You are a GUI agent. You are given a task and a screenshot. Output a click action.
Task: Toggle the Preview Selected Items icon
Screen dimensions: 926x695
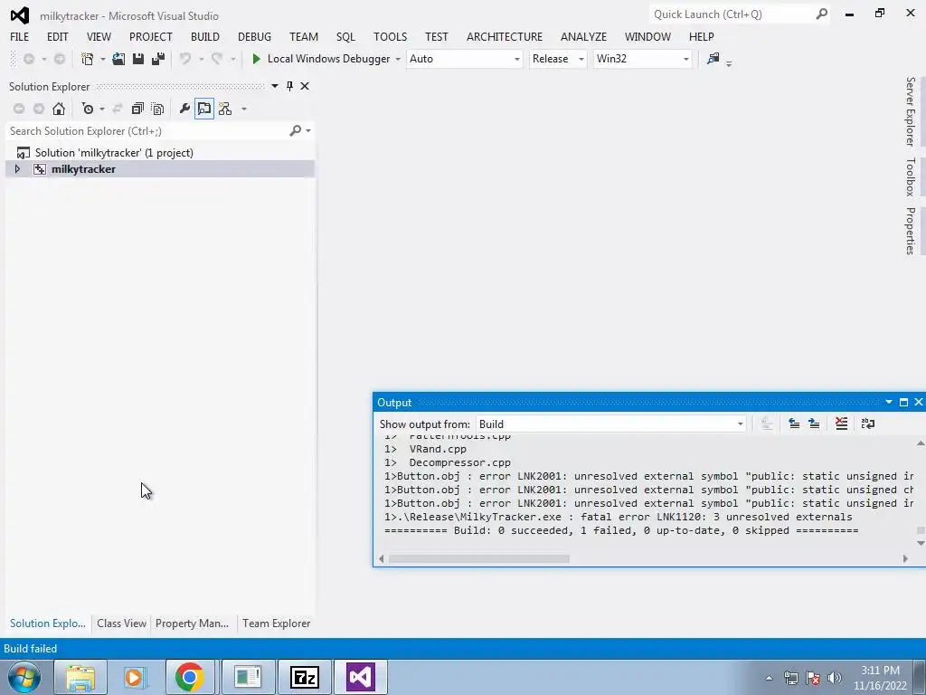[x=204, y=109]
